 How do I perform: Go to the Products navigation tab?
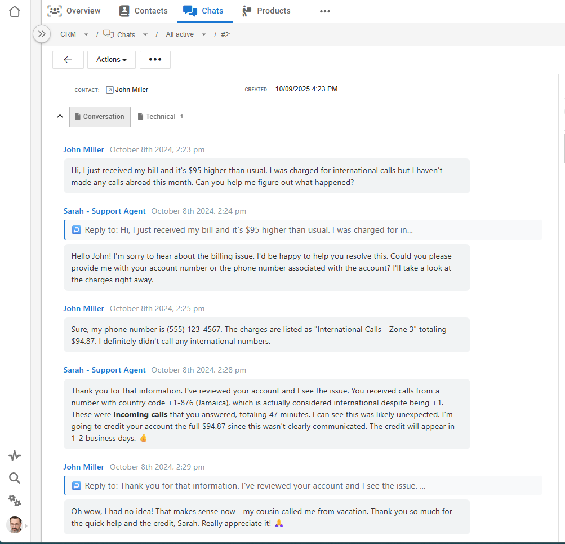point(266,11)
